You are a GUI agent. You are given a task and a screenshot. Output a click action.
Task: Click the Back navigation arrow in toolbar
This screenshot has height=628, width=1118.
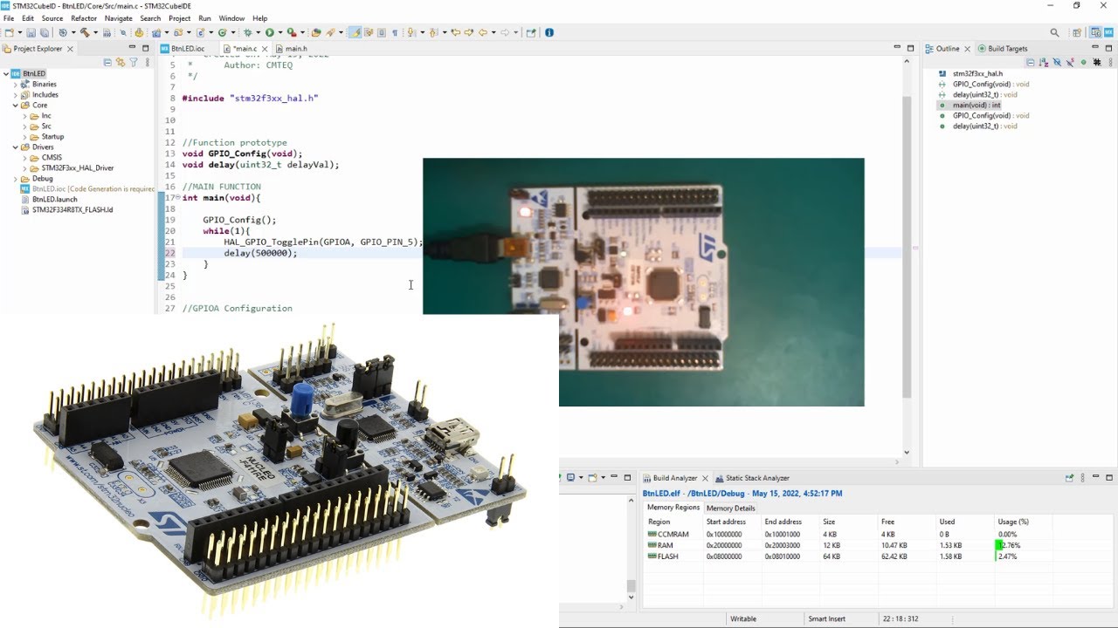coord(483,33)
